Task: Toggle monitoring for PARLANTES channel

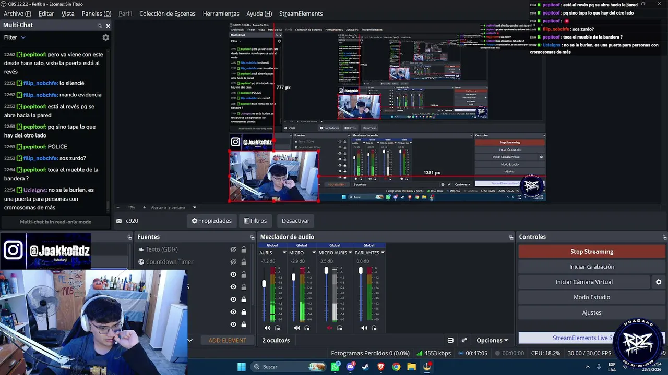Action: click(x=374, y=328)
